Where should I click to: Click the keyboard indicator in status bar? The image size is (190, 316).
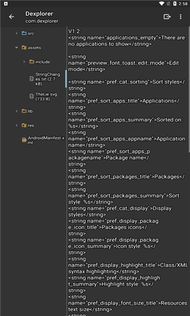6,4
